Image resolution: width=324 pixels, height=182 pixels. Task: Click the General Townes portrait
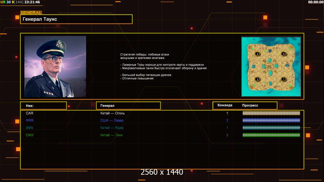pyautogui.click(x=55, y=66)
